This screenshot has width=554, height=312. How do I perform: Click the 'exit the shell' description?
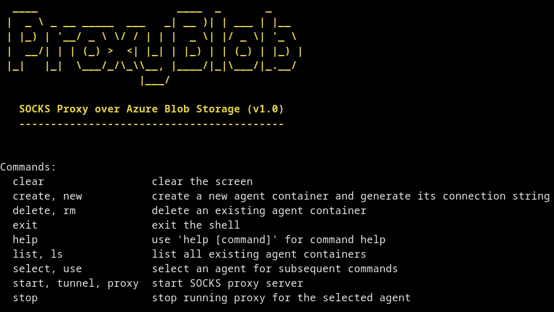point(196,225)
